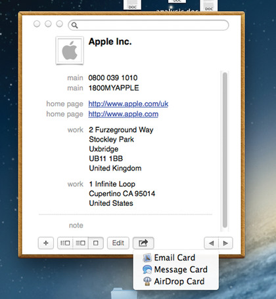
Task: Switch to groups list and card view
Action: (65, 243)
